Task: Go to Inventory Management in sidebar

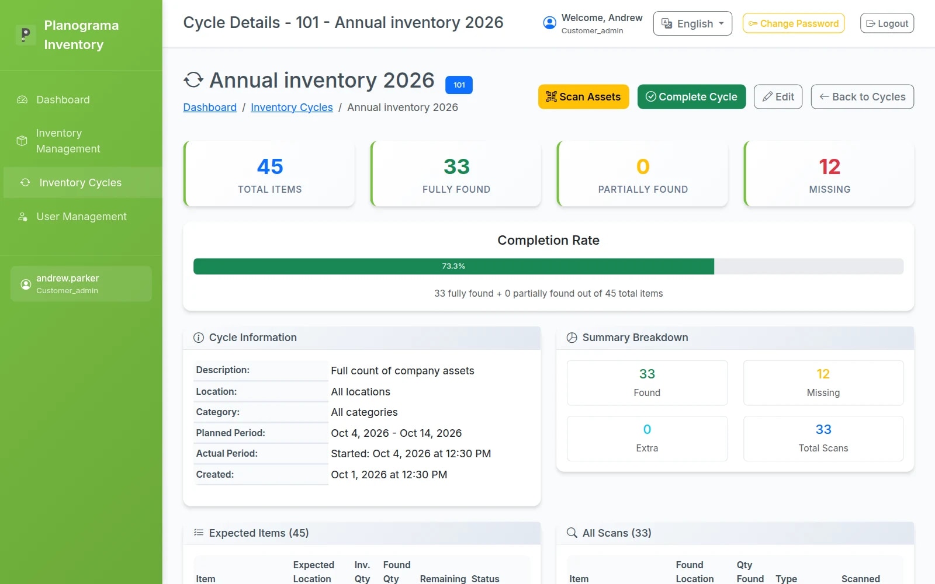Action: 81,141
